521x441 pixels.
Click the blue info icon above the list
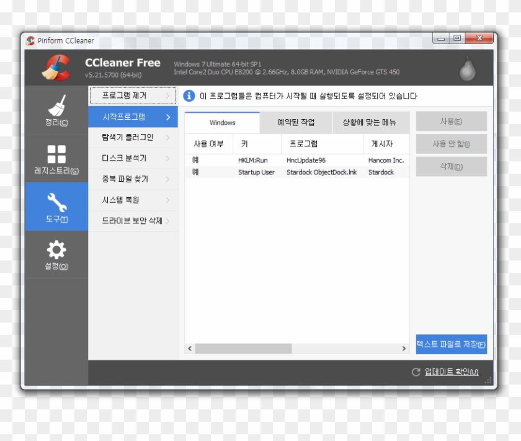tap(188, 96)
